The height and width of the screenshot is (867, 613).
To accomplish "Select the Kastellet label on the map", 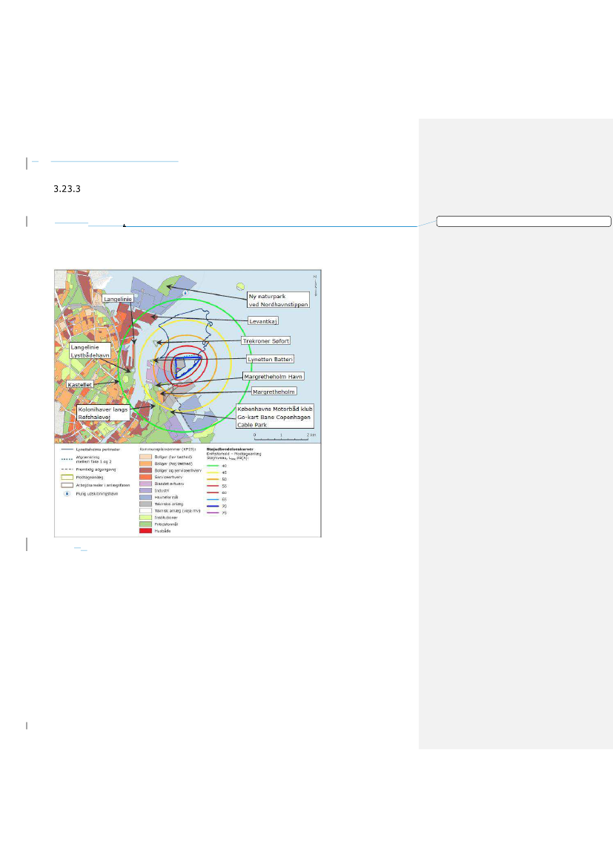I will 79,384.
